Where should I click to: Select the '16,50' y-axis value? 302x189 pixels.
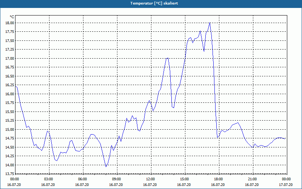[x=10, y=76]
